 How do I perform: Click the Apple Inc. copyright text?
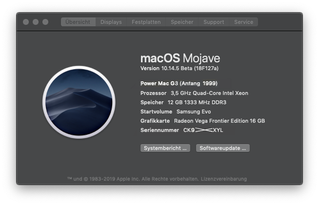point(133,179)
